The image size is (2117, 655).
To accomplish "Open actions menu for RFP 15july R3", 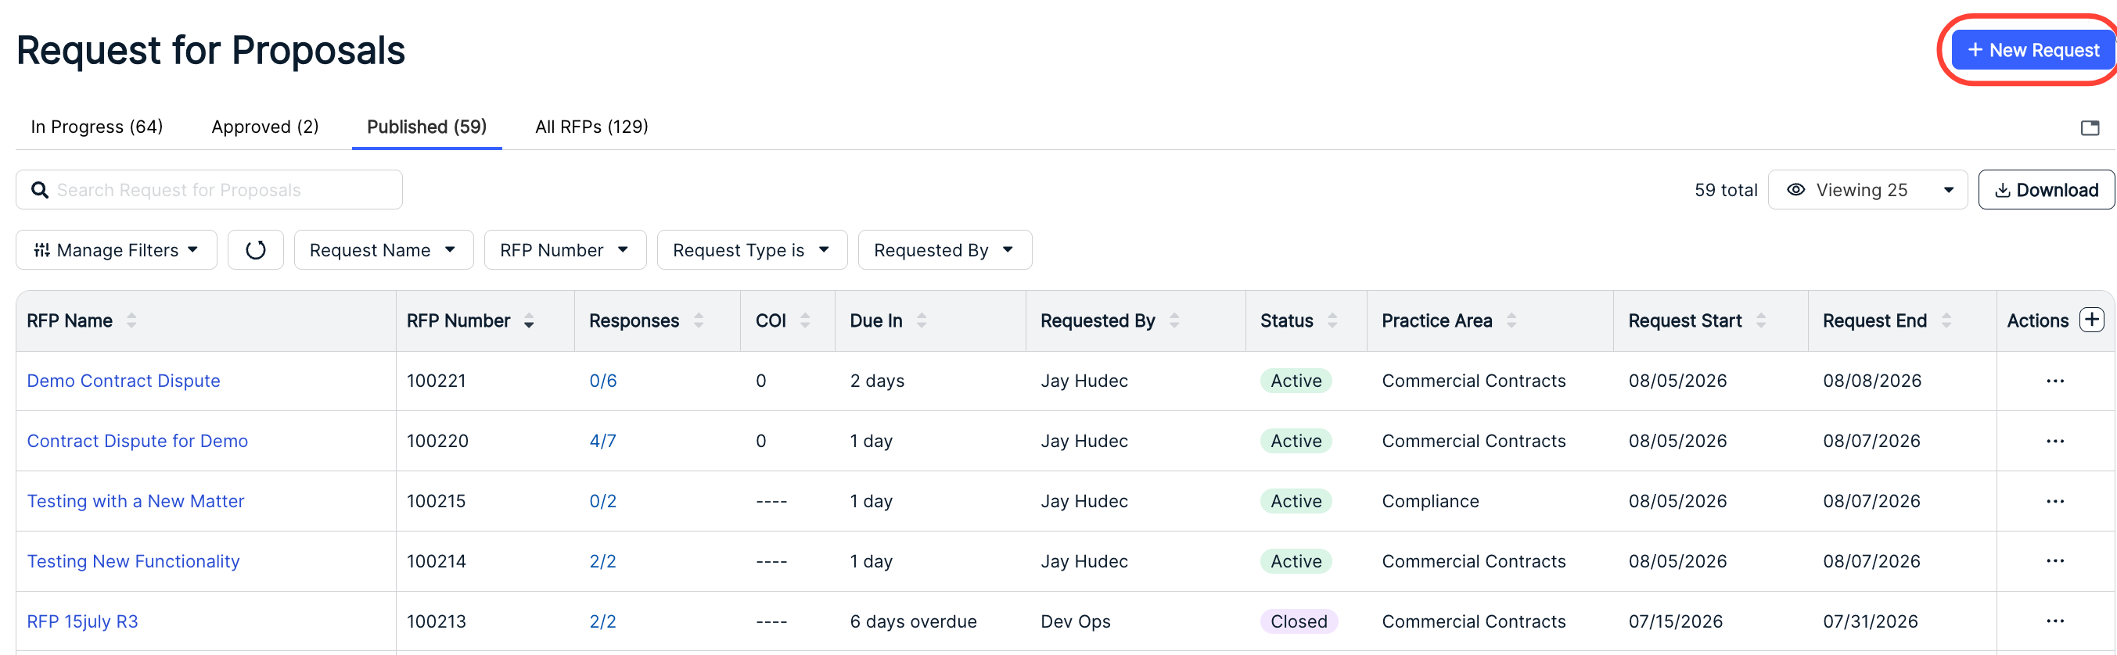I will pos(2055,621).
